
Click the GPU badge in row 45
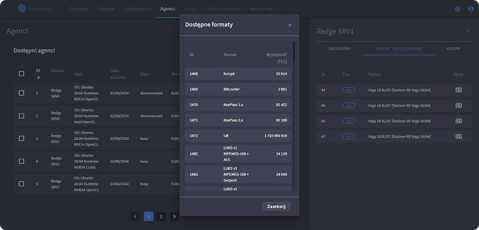[348, 105]
